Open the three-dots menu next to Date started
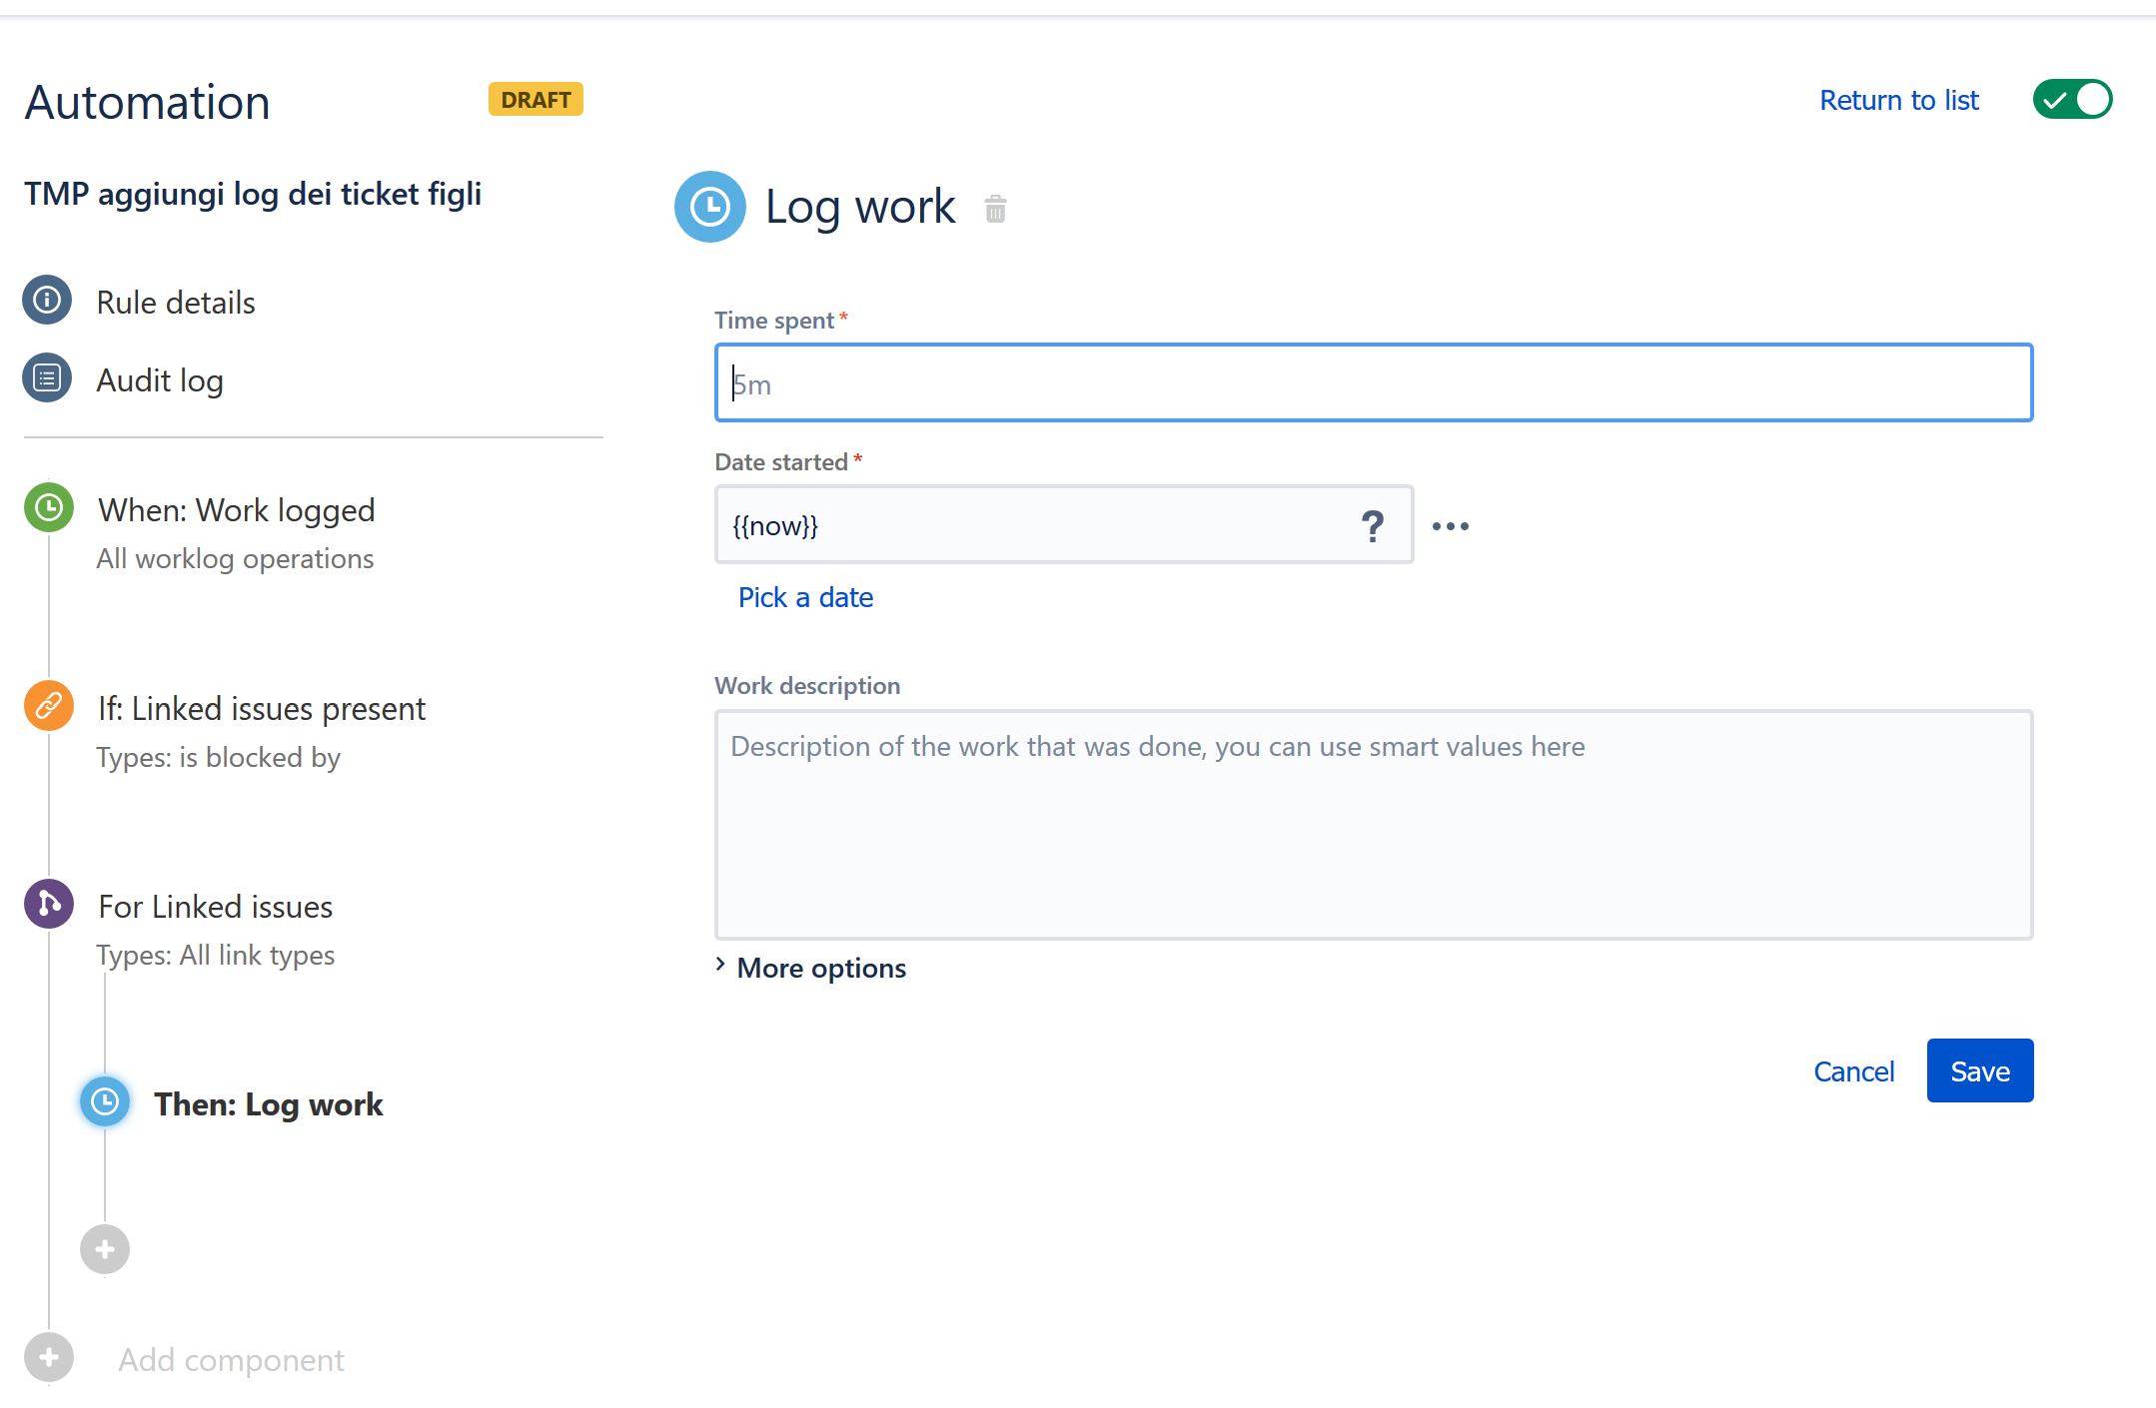Viewport: 2156px width, 1408px height. click(1451, 526)
